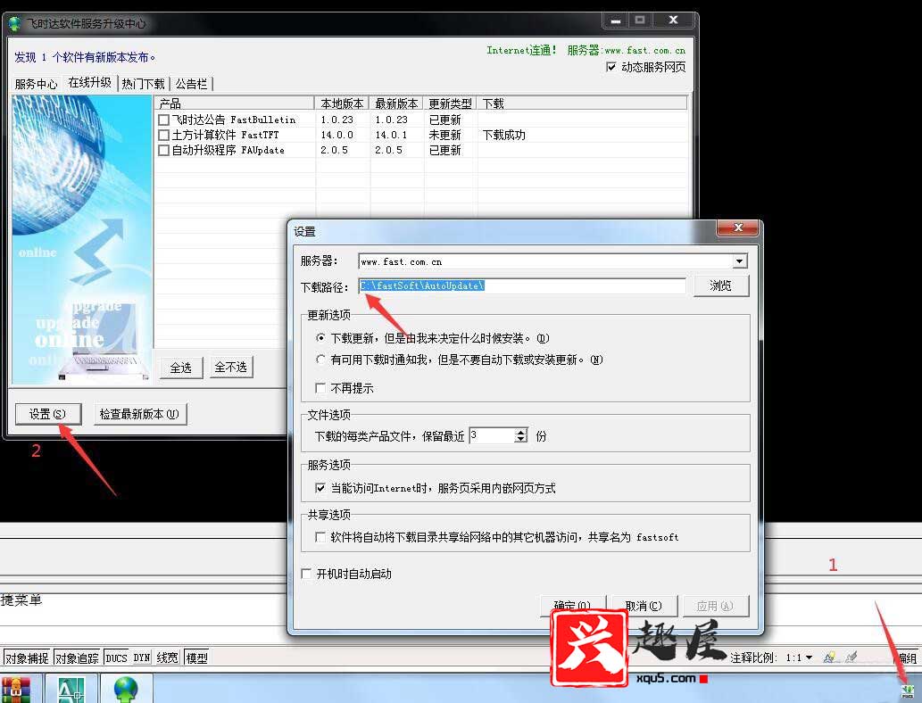Switch to the 热门下载 tab
Viewport: 922px width, 703px height.
tap(143, 84)
